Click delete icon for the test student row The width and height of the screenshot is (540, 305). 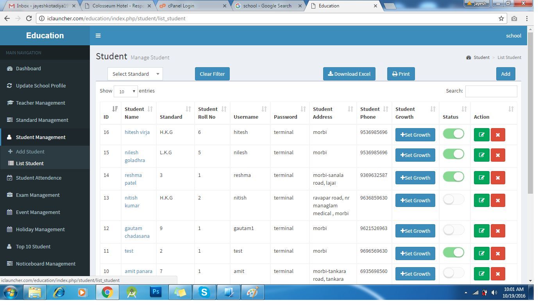pos(497,253)
